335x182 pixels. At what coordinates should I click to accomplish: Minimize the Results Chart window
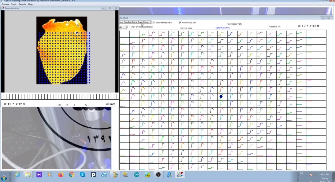322,18
